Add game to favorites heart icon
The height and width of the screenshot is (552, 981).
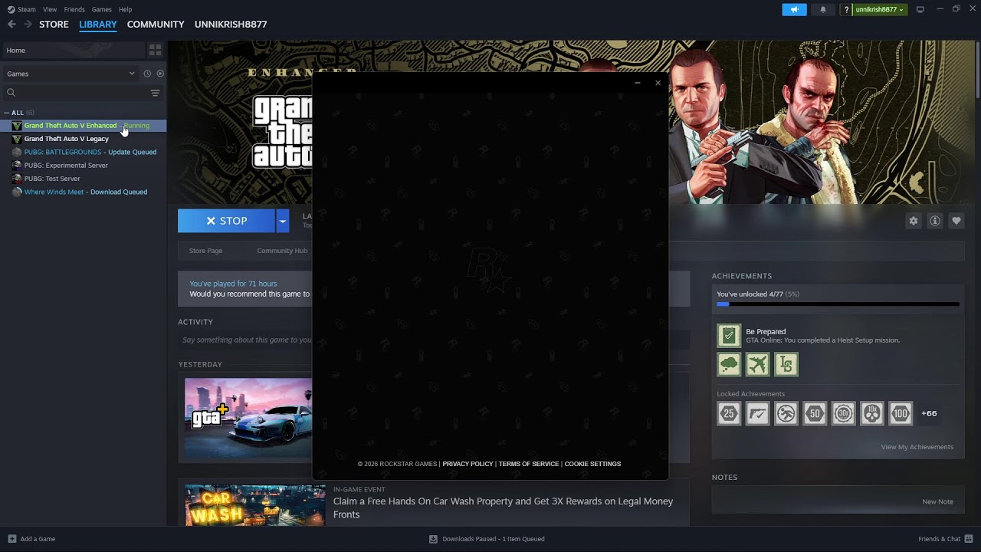[956, 221]
